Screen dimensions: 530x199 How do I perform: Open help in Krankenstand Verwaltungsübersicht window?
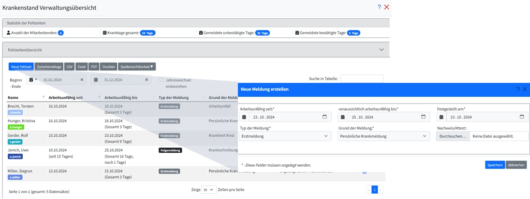coord(379,7)
